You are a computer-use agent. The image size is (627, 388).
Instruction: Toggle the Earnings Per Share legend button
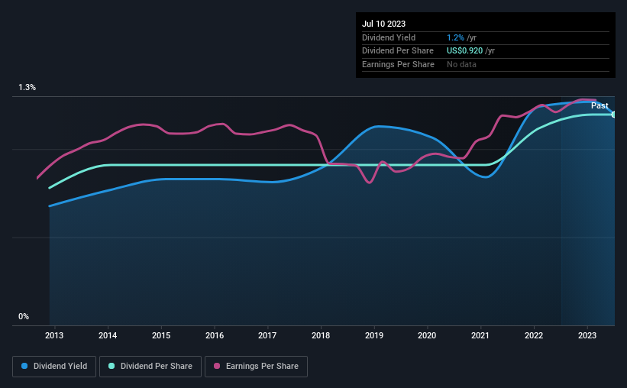click(x=256, y=367)
